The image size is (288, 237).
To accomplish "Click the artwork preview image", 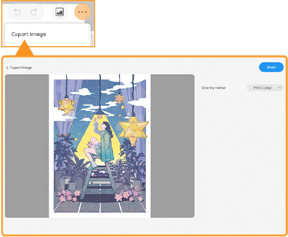I will click(100, 146).
